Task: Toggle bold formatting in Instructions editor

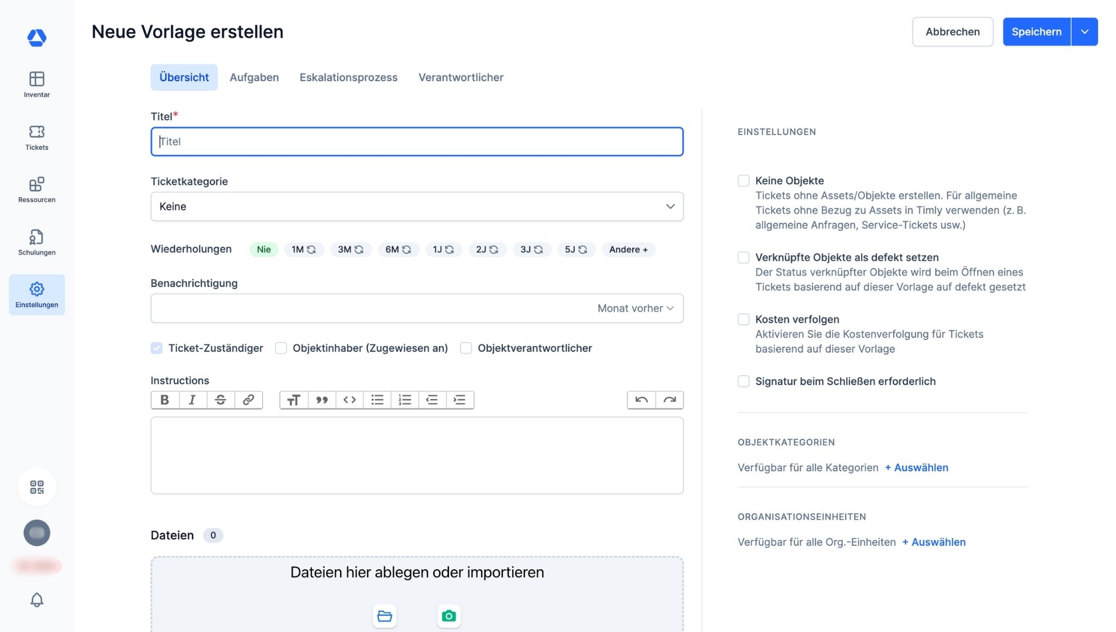Action: (x=165, y=400)
